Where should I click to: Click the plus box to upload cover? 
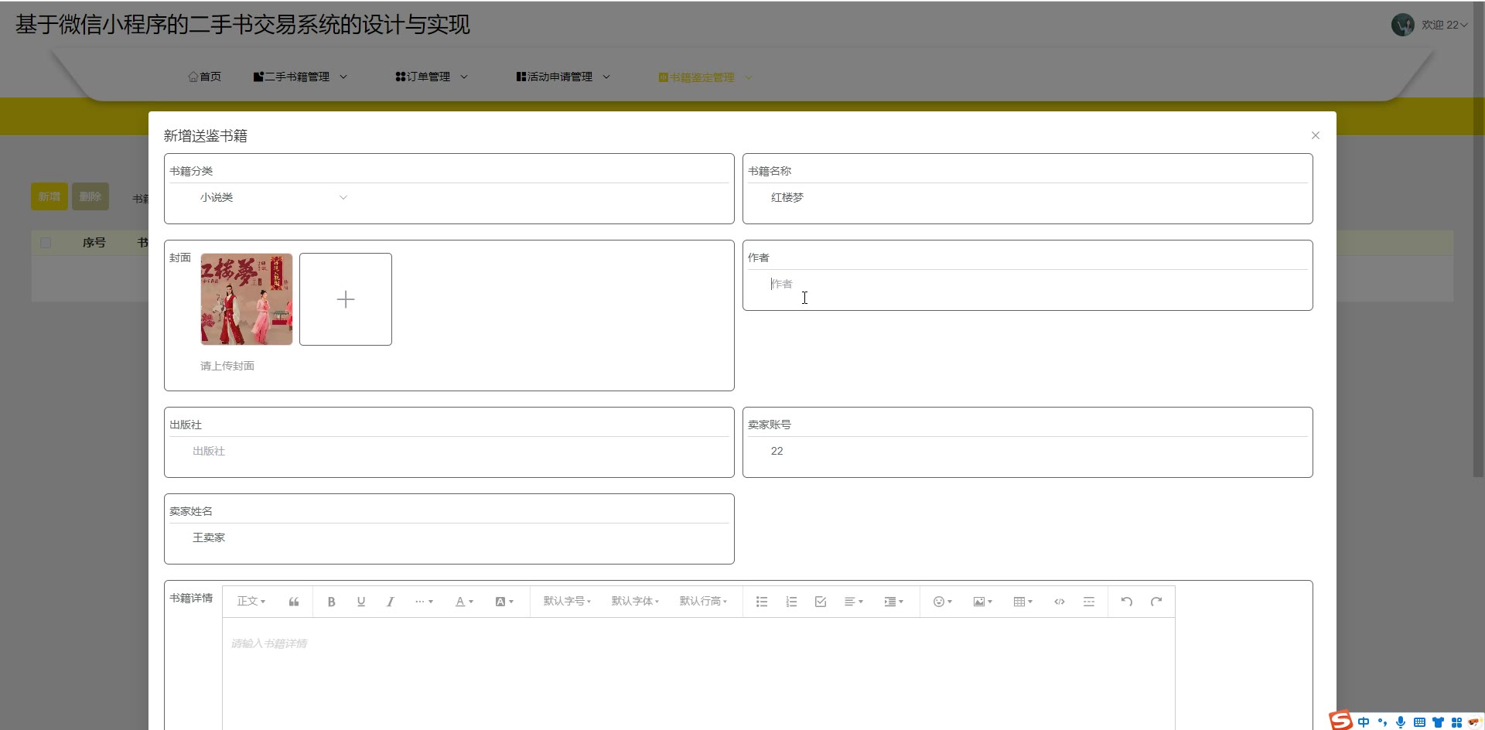tap(346, 299)
